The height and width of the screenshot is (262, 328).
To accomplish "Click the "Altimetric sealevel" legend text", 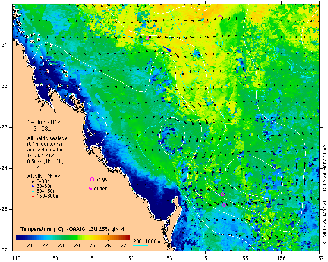I will (x=48, y=138).
